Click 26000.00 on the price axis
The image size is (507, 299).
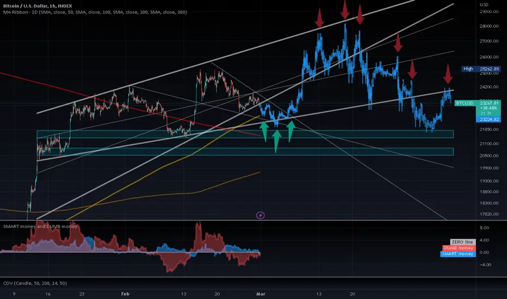489,57
